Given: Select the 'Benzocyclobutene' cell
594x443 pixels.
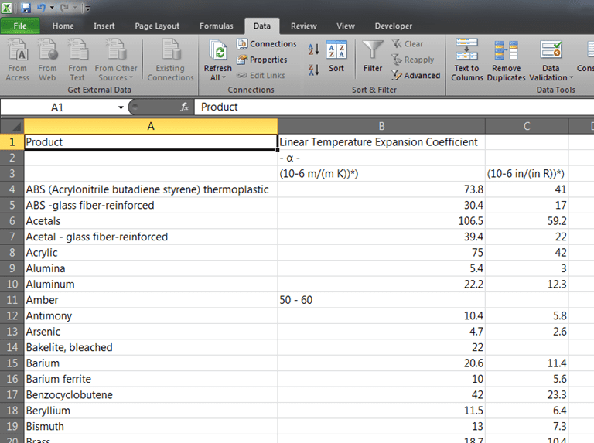Looking at the screenshot, I should (151, 395).
